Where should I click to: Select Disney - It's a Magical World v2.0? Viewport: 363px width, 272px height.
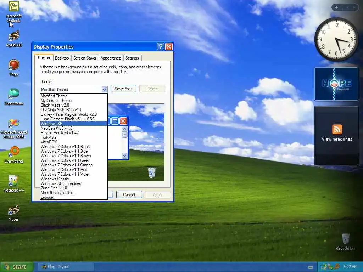pyautogui.click(x=74, y=114)
